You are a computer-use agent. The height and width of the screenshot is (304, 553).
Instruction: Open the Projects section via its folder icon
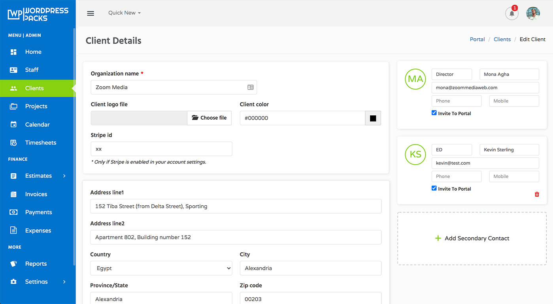click(x=14, y=106)
